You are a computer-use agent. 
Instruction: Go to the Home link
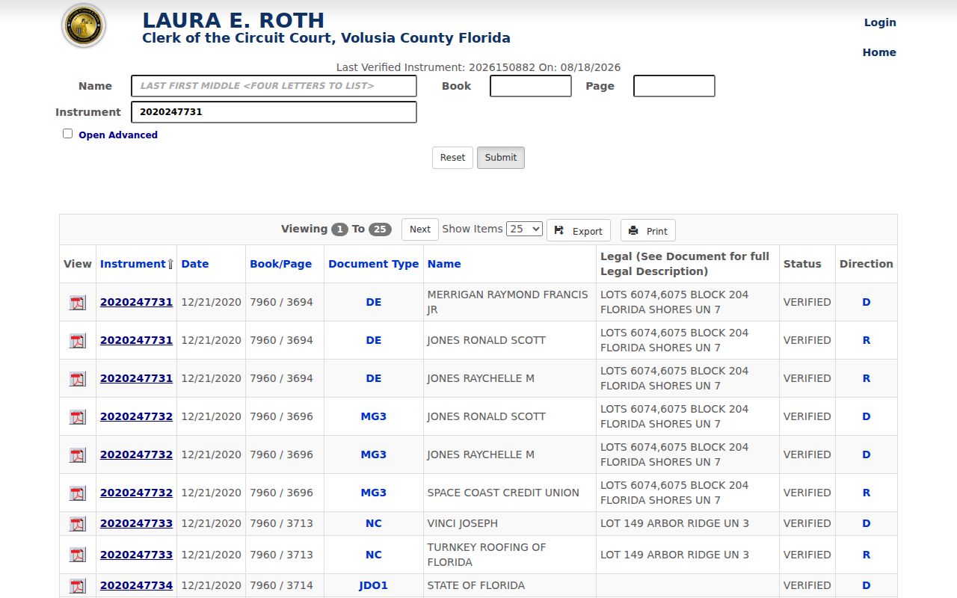tap(879, 52)
